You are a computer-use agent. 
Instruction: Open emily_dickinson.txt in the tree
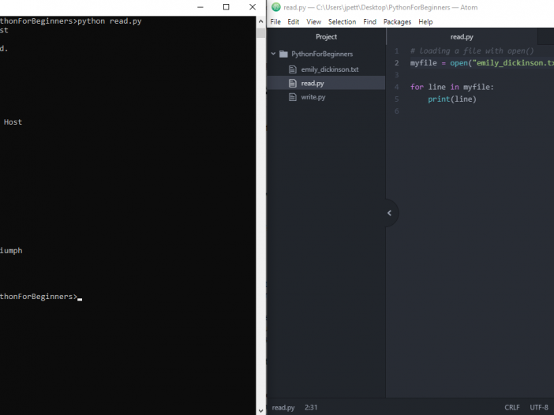tap(330, 69)
